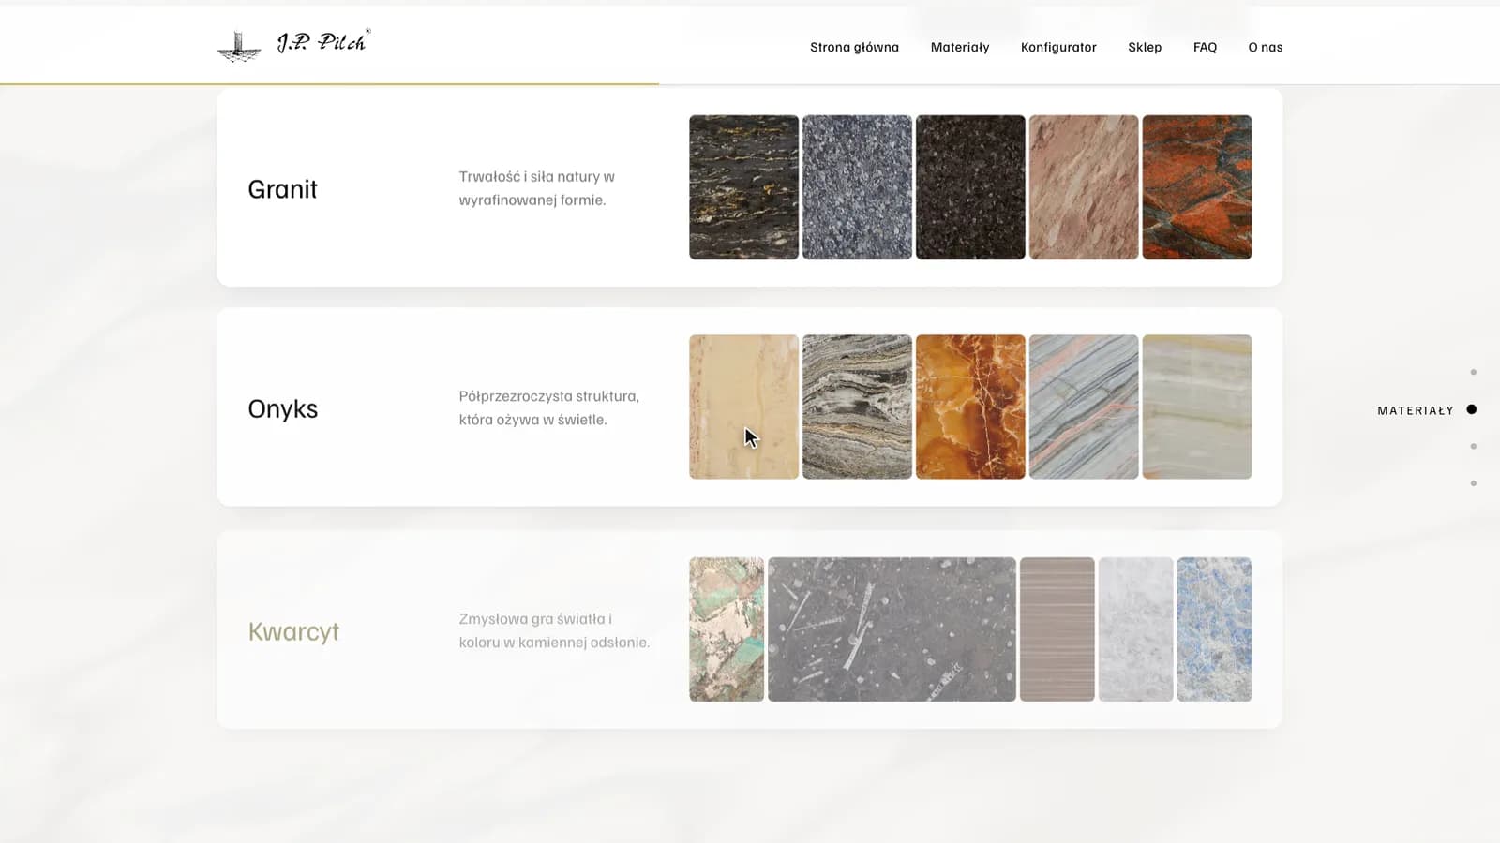Open the FAQ link in the header
The height and width of the screenshot is (843, 1500).
[x=1205, y=47]
